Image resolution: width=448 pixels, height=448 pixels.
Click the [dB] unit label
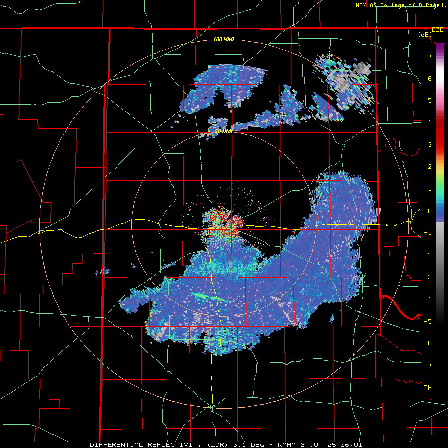pyautogui.click(x=425, y=35)
